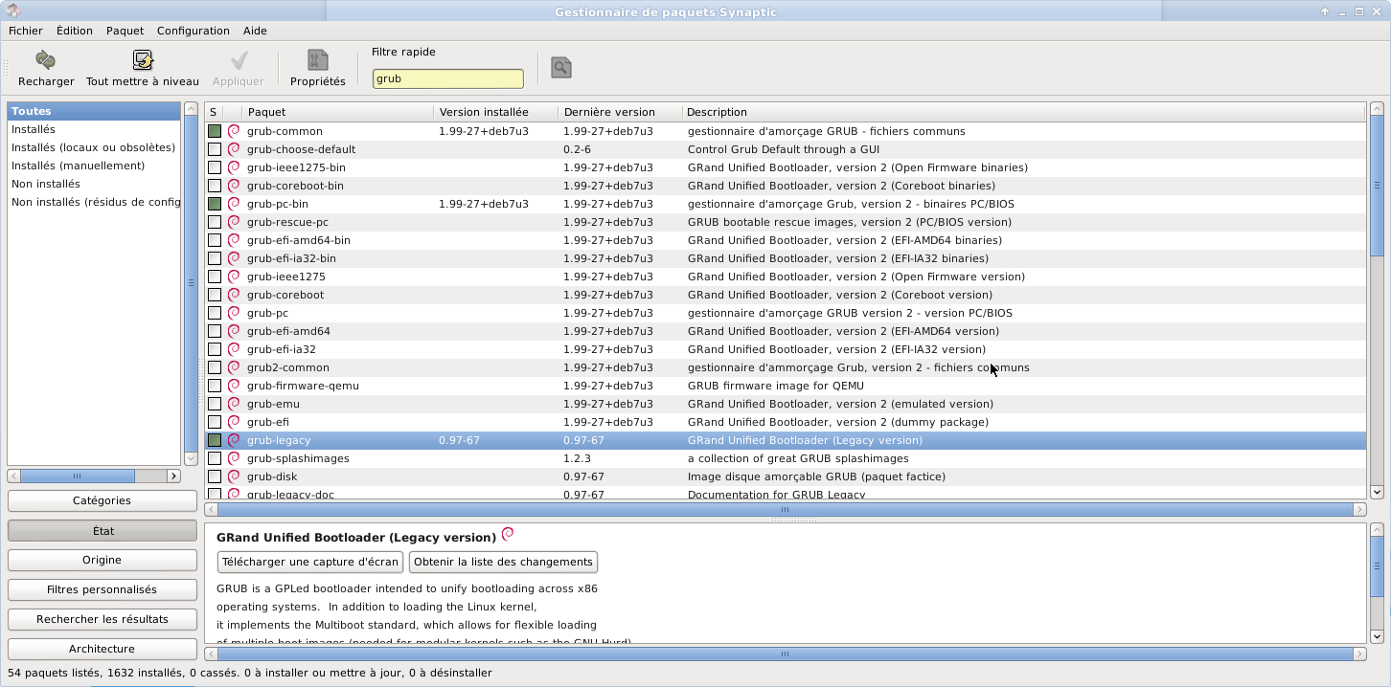Mark the grub-rescue-pc checkbox
Viewport: 1391px width, 687px height.
(215, 222)
